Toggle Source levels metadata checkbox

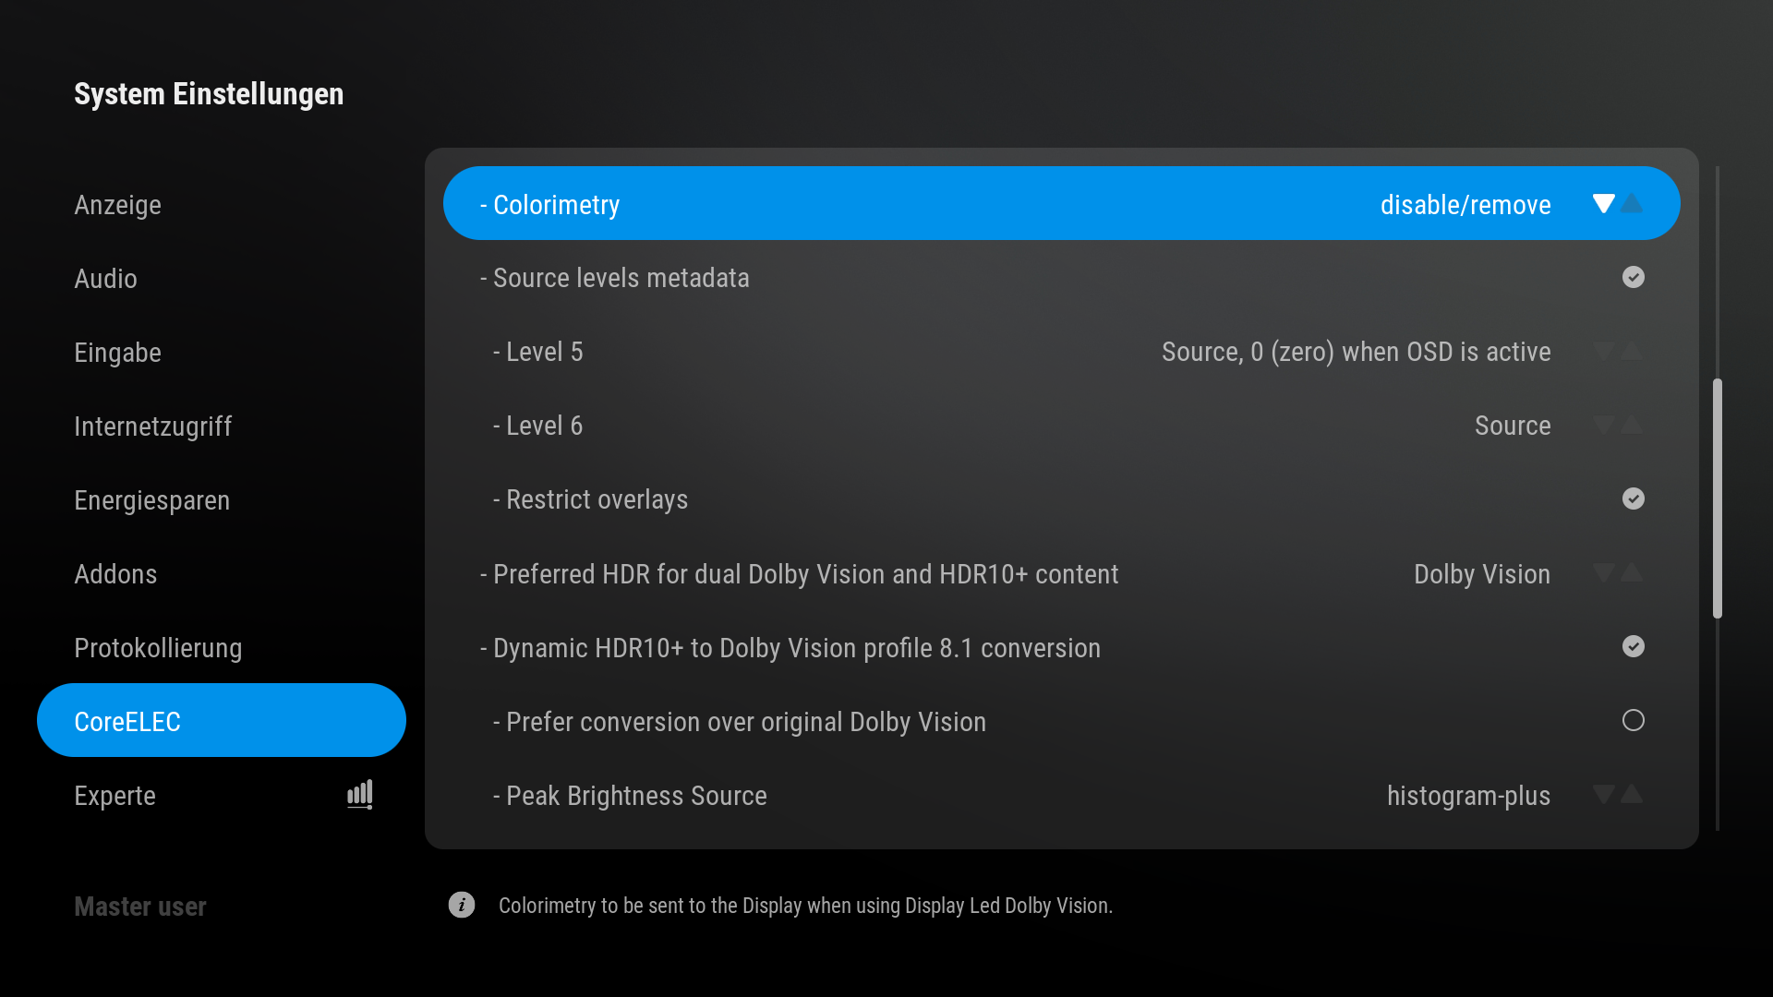point(1633,277)
